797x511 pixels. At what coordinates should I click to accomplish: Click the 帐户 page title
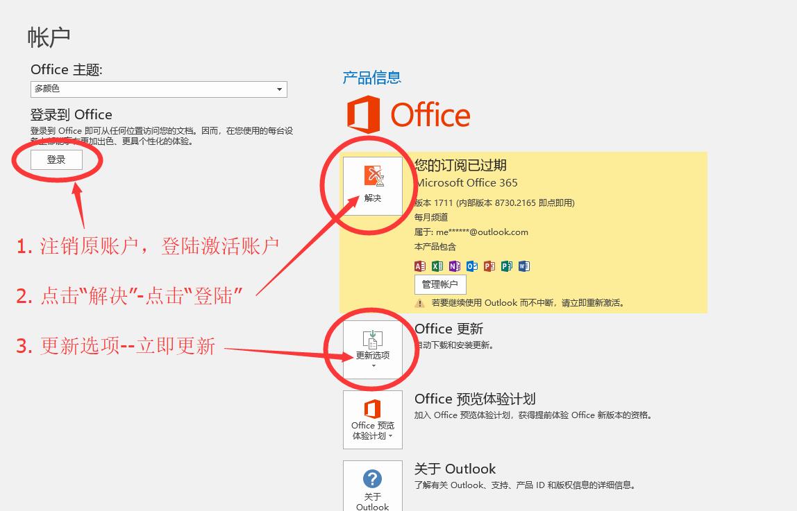click(x=49, y=37)
